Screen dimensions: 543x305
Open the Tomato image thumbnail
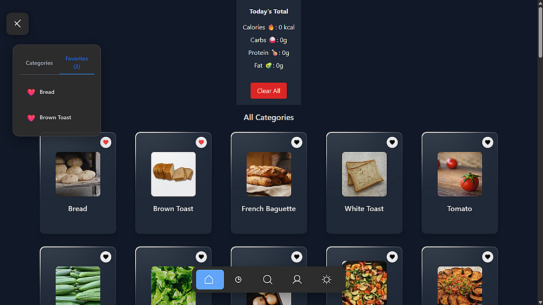459,174
